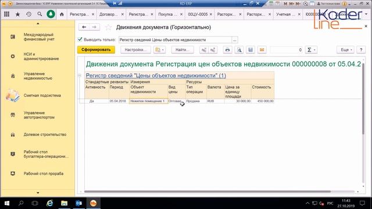Click the second group-collapse toolbar icon

click(213, 50)
